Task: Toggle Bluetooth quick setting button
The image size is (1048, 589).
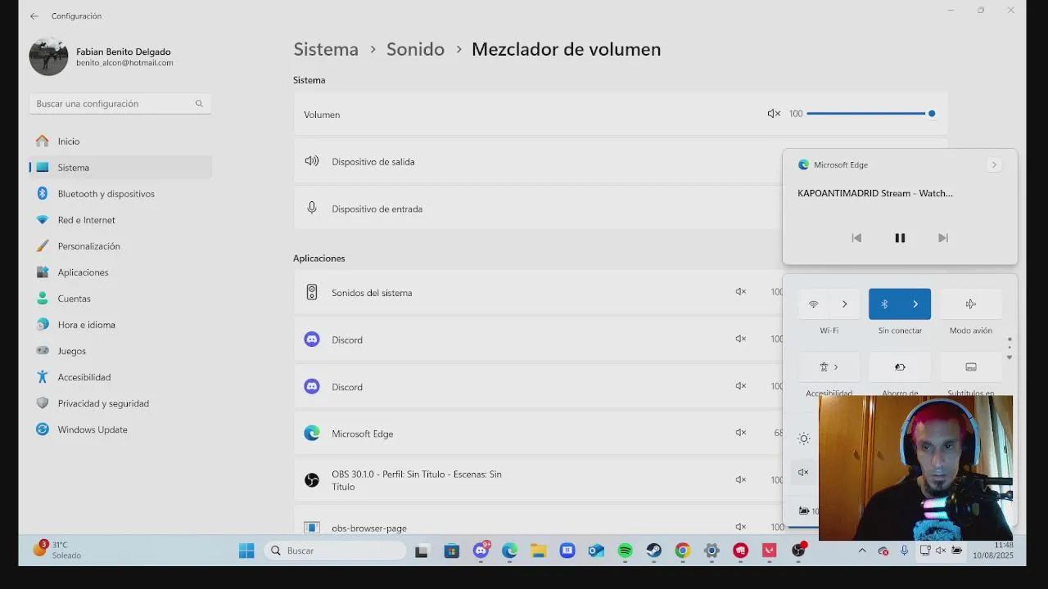Action: [884, 304]
